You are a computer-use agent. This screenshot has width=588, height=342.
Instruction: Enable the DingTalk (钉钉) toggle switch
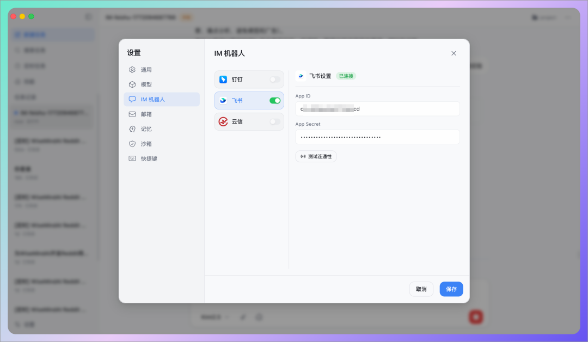[275, 80]
